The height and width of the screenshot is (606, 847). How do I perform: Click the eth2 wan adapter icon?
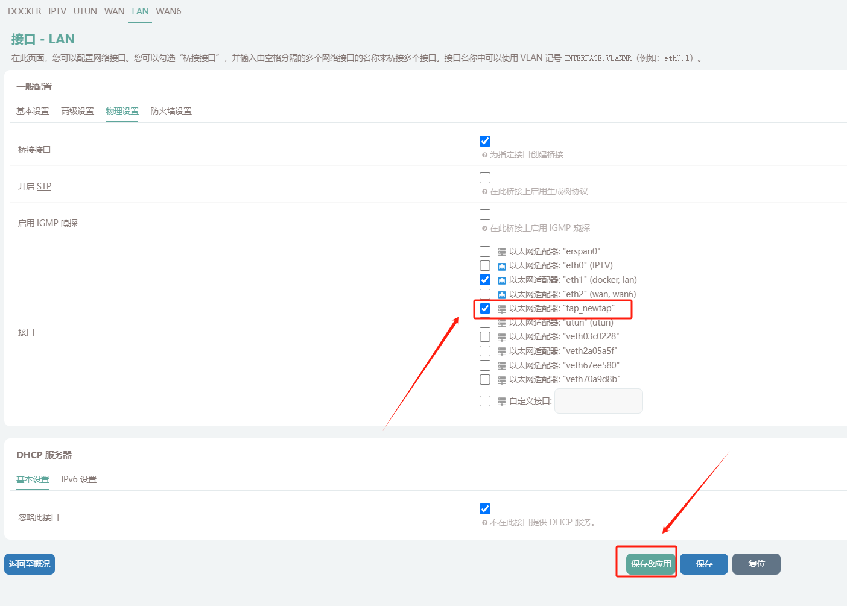tap(501, 295)
